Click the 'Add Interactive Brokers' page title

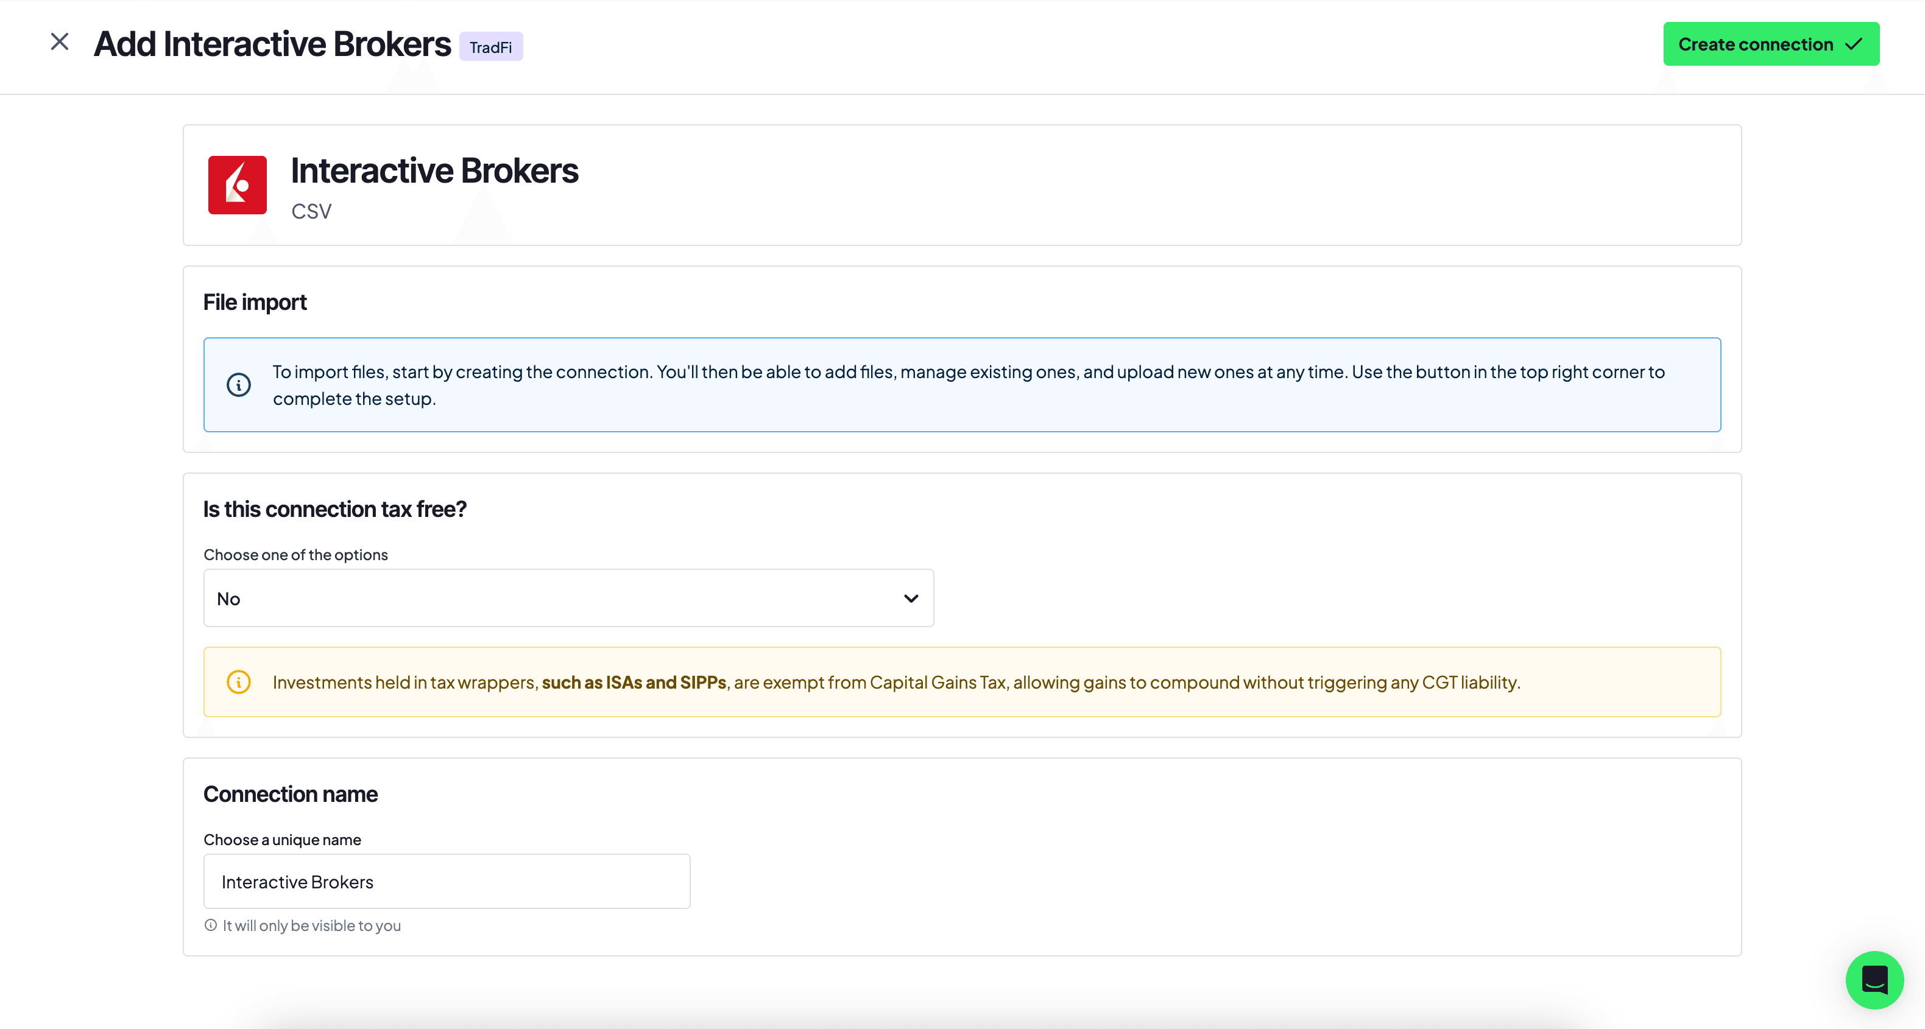point(273,44)
